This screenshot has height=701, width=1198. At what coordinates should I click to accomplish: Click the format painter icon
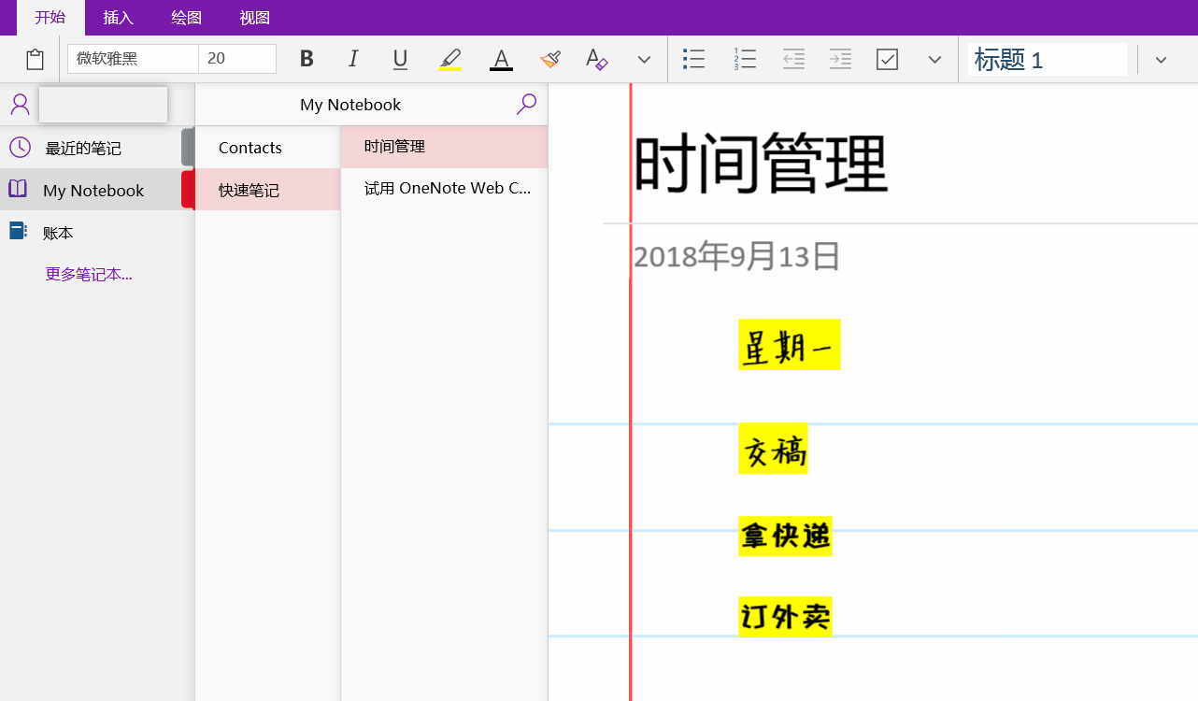tap(549, 59)
